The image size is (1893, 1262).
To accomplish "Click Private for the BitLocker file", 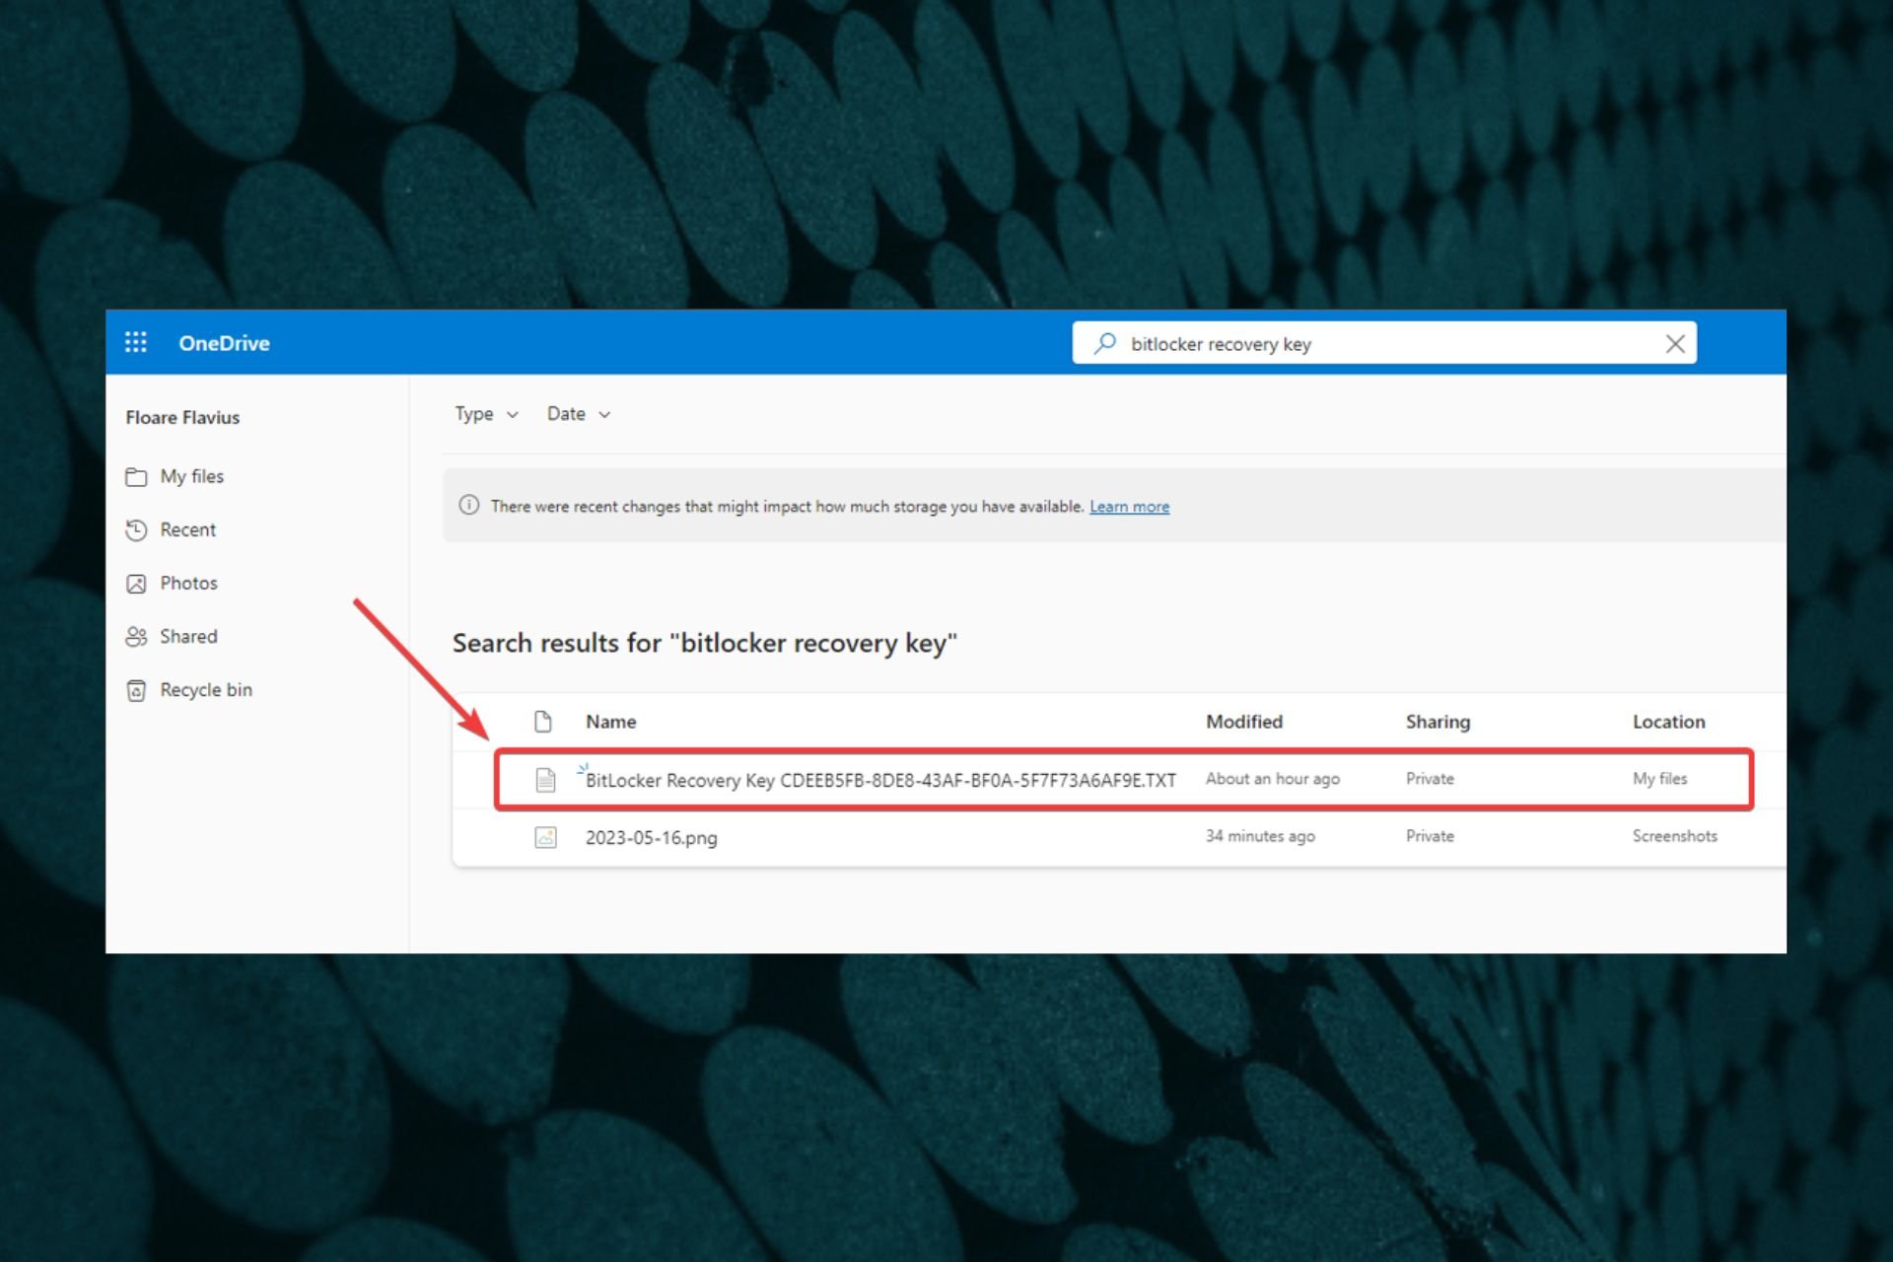I will click(1430, 779).
